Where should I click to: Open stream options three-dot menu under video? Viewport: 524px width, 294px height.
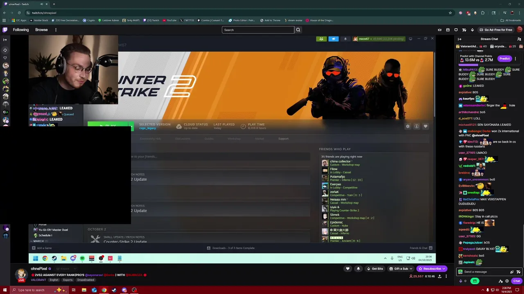coord(446,276)
